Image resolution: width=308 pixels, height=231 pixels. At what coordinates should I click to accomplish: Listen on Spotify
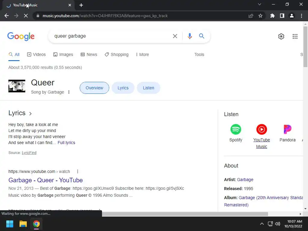pyautogui.click(x=236, y=133)
